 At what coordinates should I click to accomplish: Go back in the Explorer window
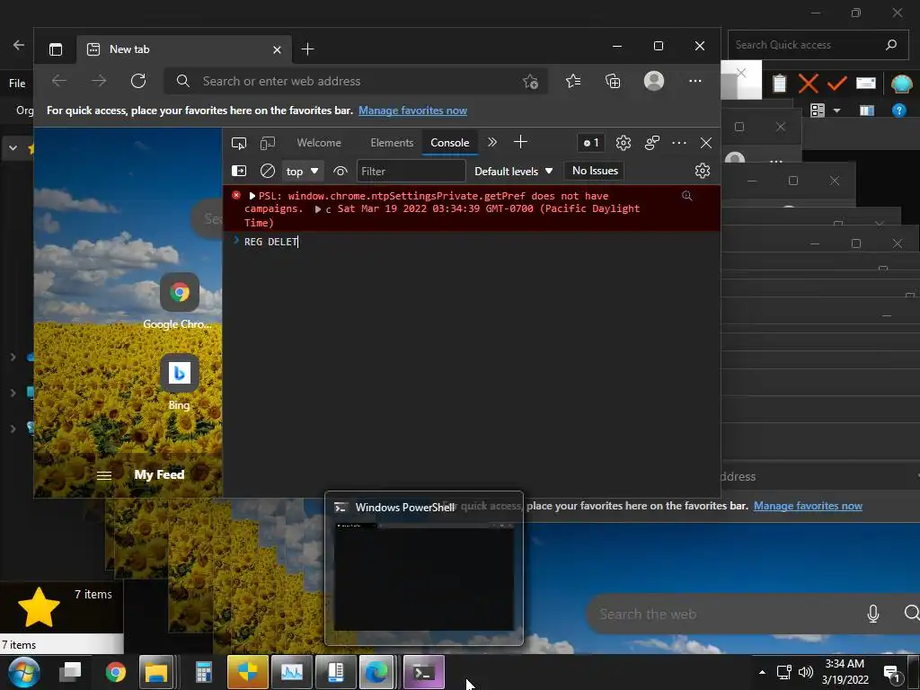pos(19,45)
